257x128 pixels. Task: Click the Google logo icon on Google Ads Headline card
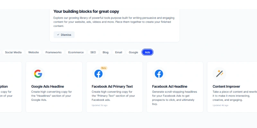point(38,74)
